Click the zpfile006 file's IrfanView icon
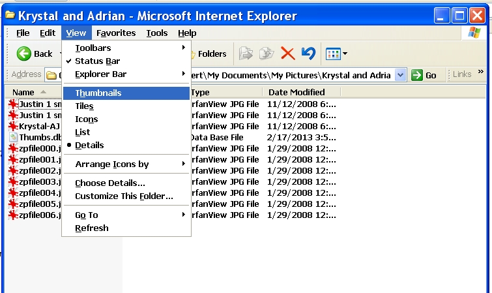This screenshot has width=492, height=293. (13, 215)
